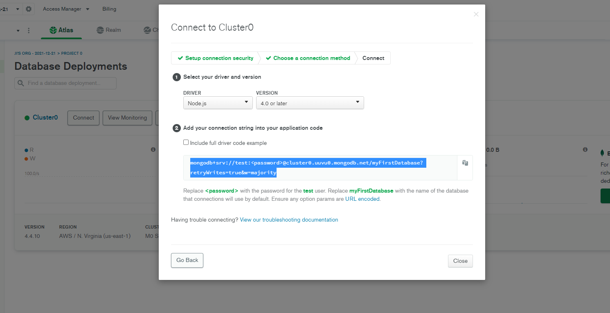This screenshot has width=610, height=313.
Task: Click the Close button in the dialog
Action: (x=460, y=261)
